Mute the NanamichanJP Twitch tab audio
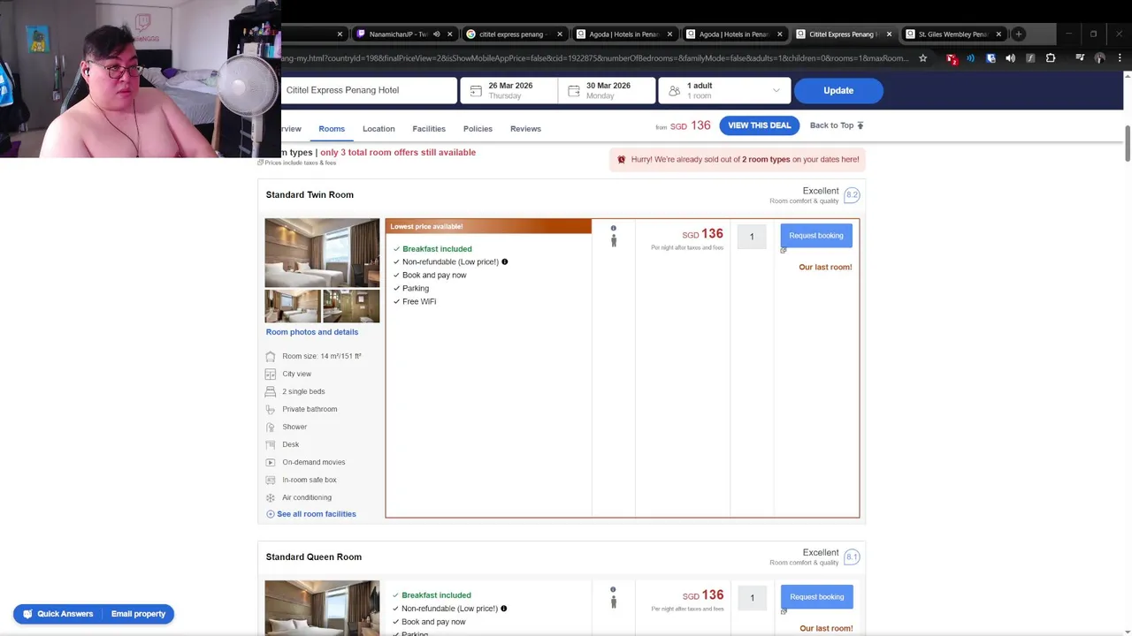 pyautogui.click(x=436, y=34)
